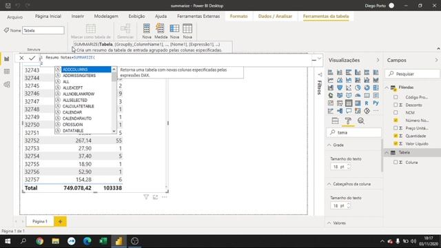Check the Código Pro... field
The image size is (441, 248).
pyautogui.click(x=396, y=97)
